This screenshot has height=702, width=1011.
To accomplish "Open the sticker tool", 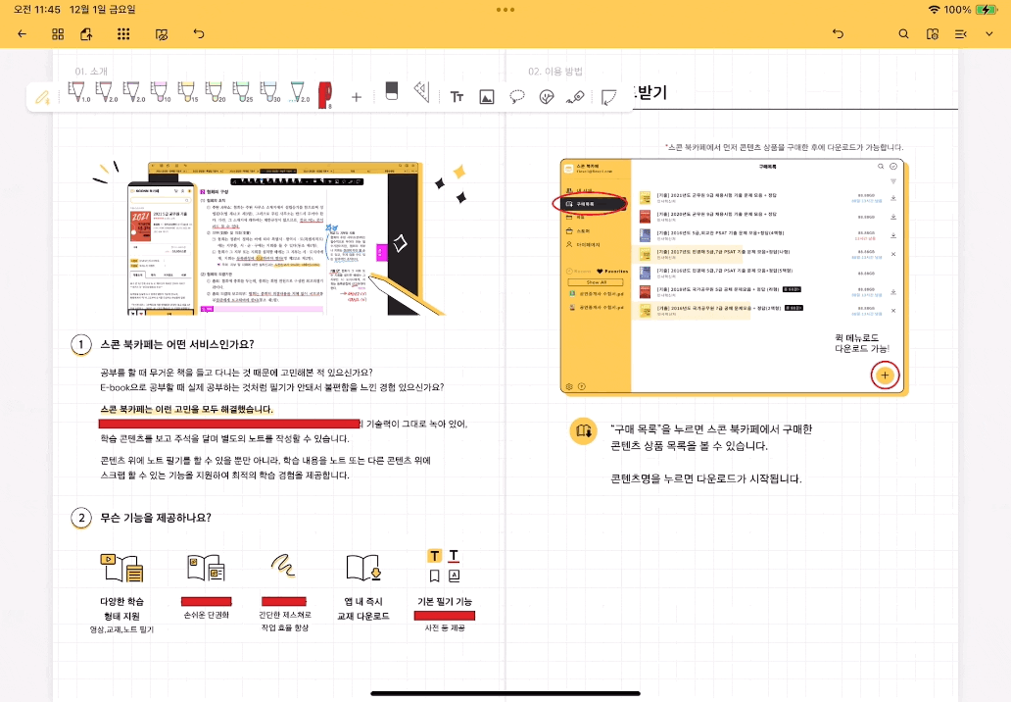I will (x=547, y=97).
